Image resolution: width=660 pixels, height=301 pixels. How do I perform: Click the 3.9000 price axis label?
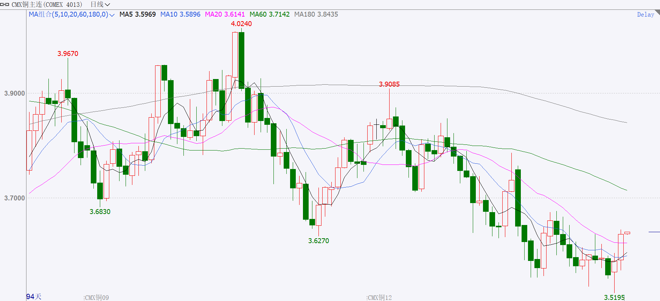click(x=14, y=93)
